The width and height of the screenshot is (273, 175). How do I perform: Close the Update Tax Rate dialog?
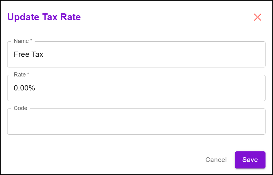point(257,17)
